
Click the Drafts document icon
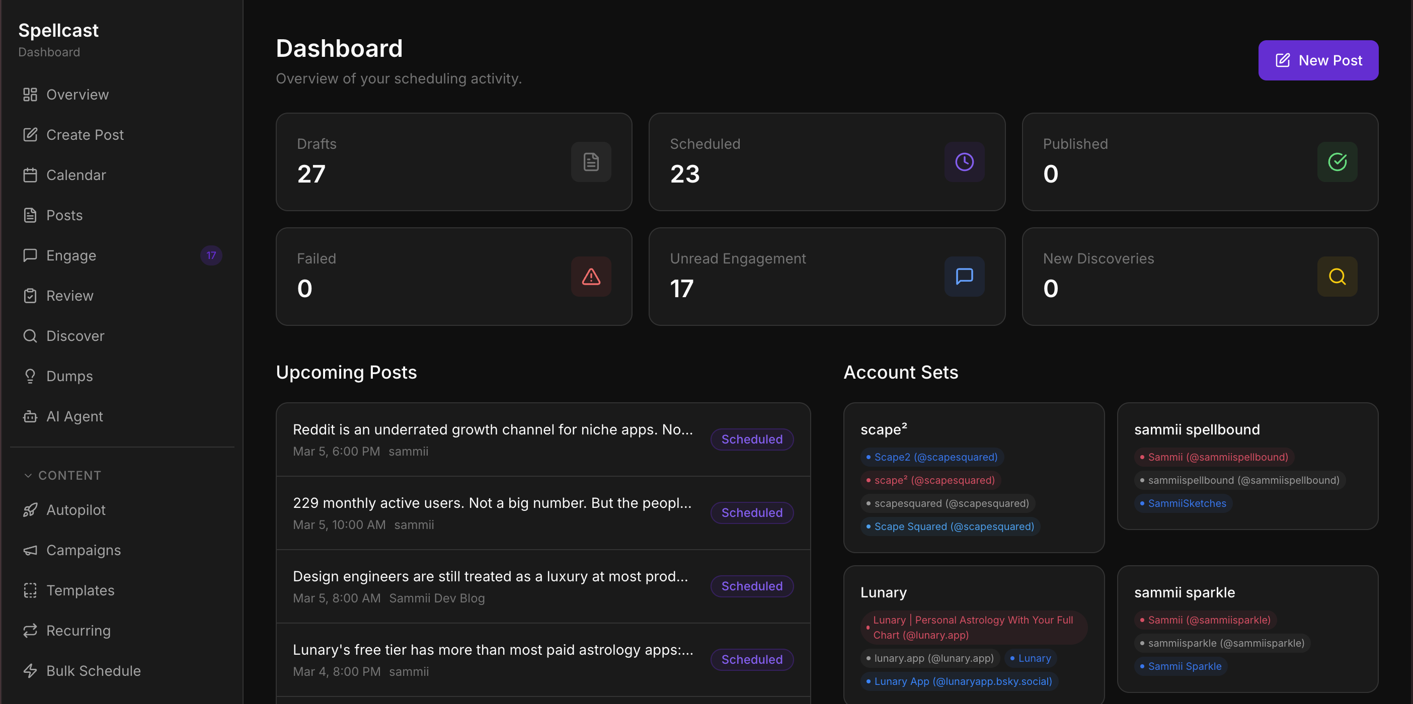(x=591, y=162)
